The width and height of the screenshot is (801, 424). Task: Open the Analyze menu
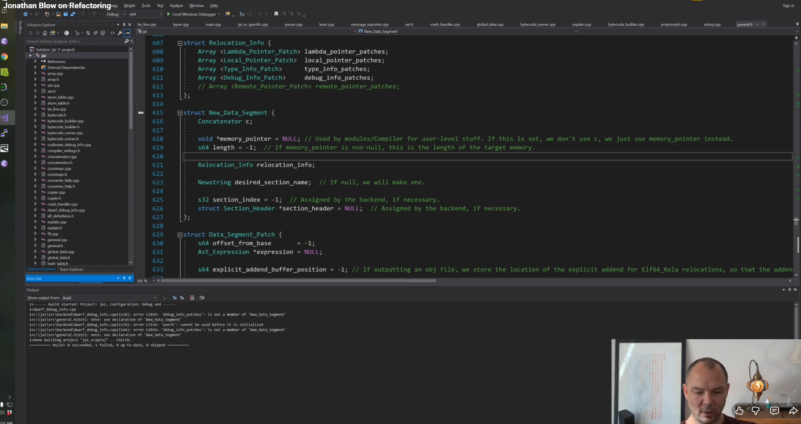pyautogui.click(x=176, y=5)
